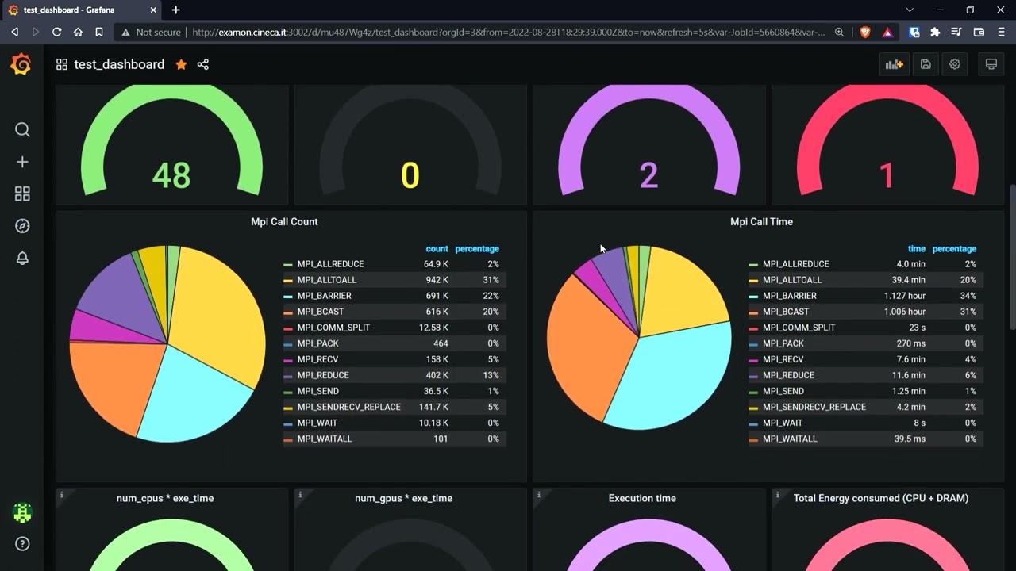Toggle MPI_ALLTOALL series in Mpi Call Count legend
The height and width of the screenshot is (571, 1016).
click(x=327, y=280)
